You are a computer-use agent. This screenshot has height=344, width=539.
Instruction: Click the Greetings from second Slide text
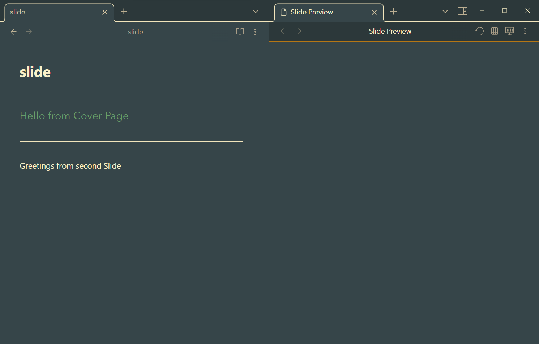pos(70,166)
